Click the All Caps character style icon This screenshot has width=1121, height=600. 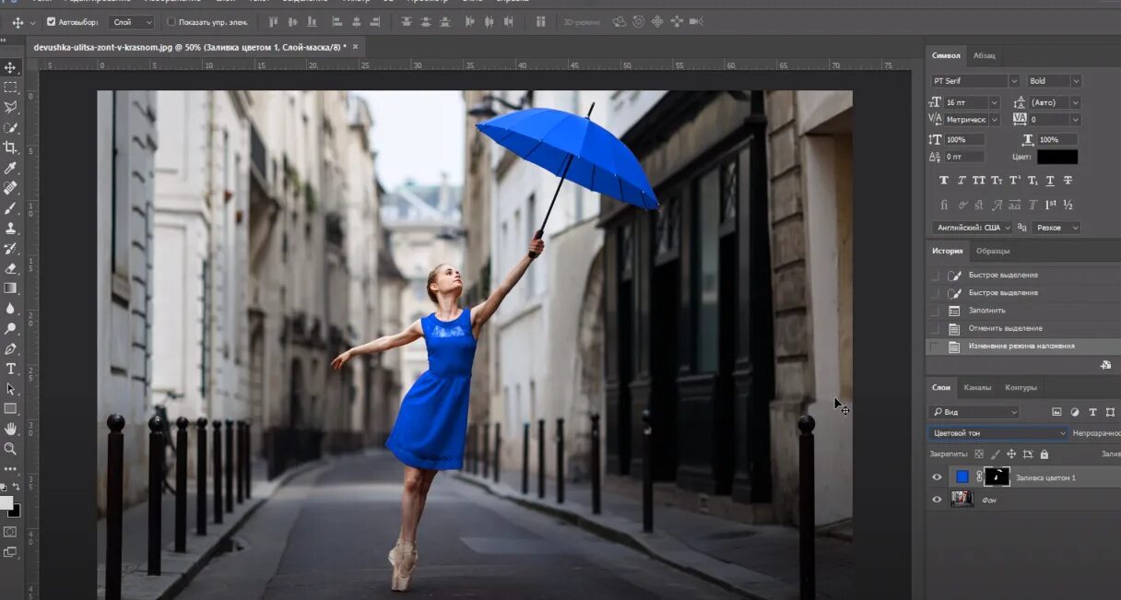[x=979, y=181]
